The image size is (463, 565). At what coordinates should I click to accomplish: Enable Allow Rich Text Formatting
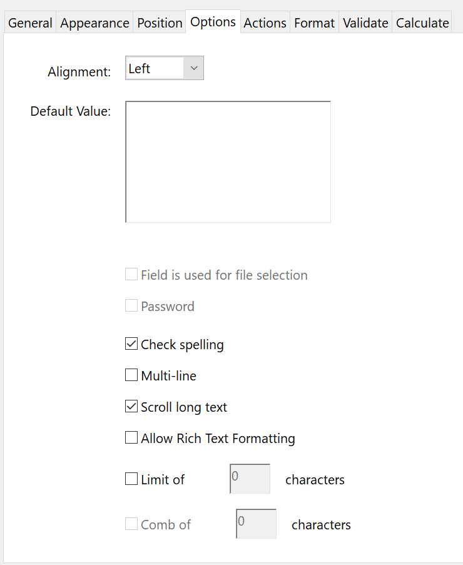pos(131,437)
